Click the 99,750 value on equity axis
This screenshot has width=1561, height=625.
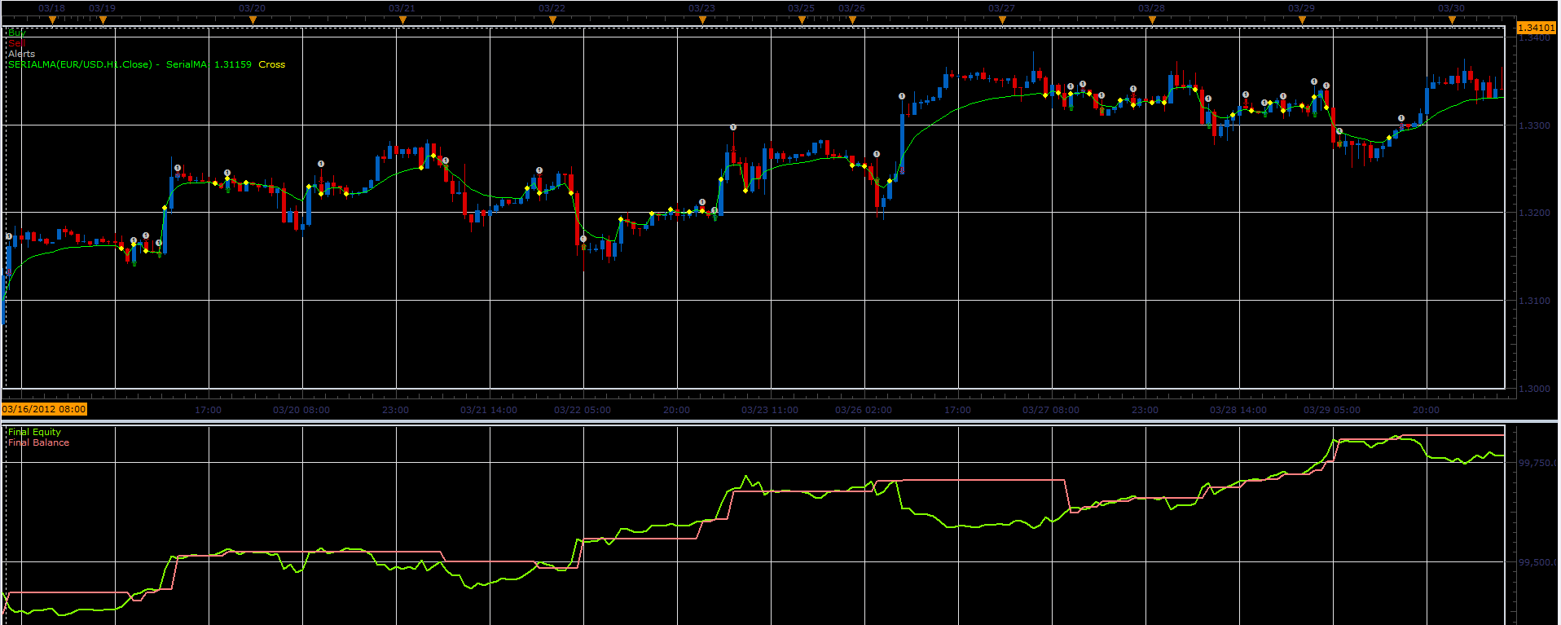tap(1535, 463)
